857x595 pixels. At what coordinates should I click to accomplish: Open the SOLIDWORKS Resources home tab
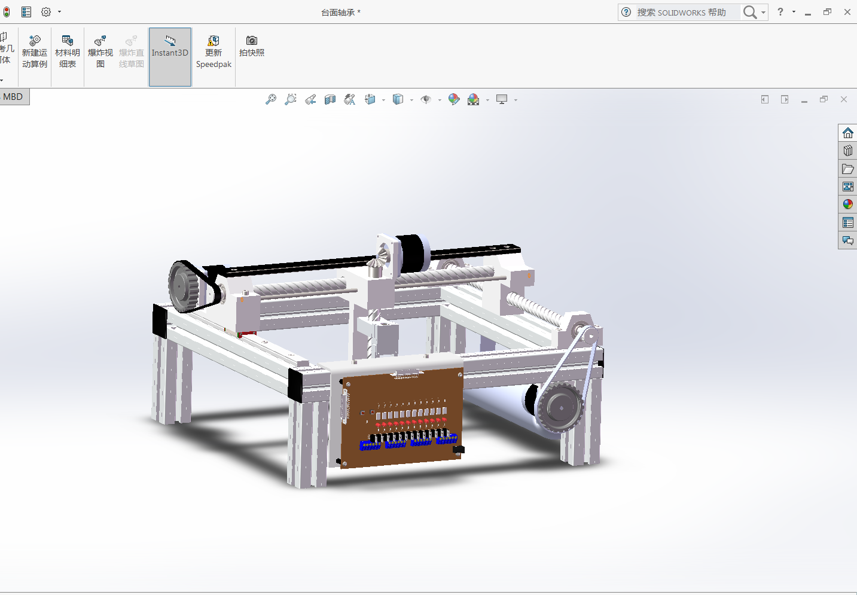(x=847, y=133)
